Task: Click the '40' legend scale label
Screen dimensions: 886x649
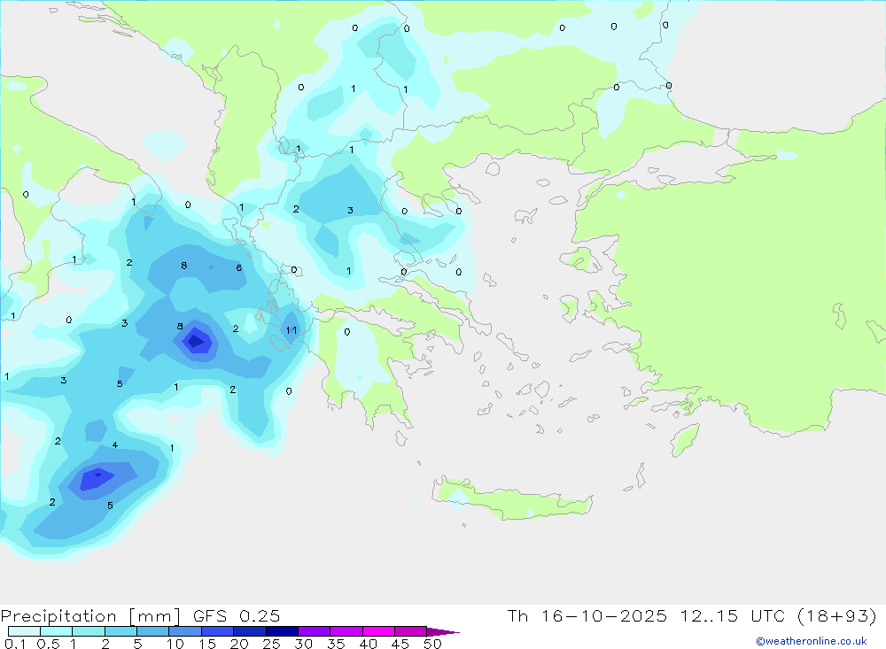Action: pos(368,644)
